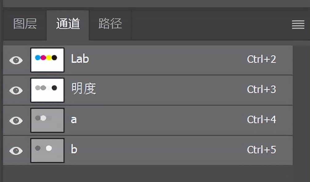The height and width of the screenshot is (182, 310).
Task: Click the Ctrl+5 shortcut text
Action: click(x=262, y=150)
